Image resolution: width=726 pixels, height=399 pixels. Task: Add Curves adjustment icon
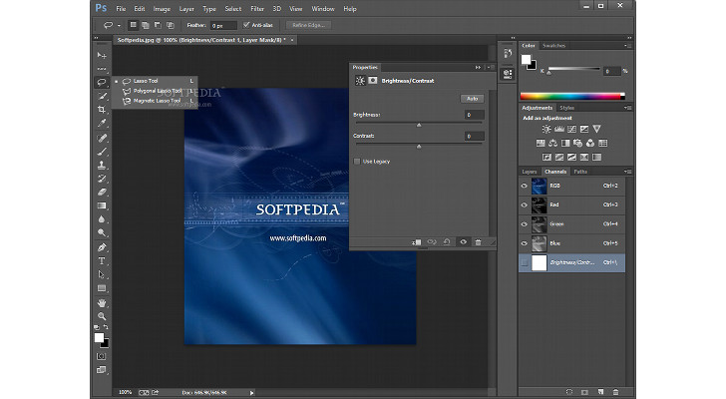571,129
